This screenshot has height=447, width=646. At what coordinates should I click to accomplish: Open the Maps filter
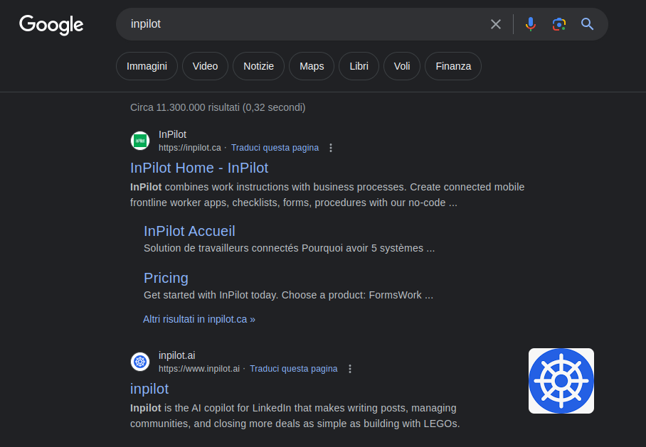(x=312, y=66)
